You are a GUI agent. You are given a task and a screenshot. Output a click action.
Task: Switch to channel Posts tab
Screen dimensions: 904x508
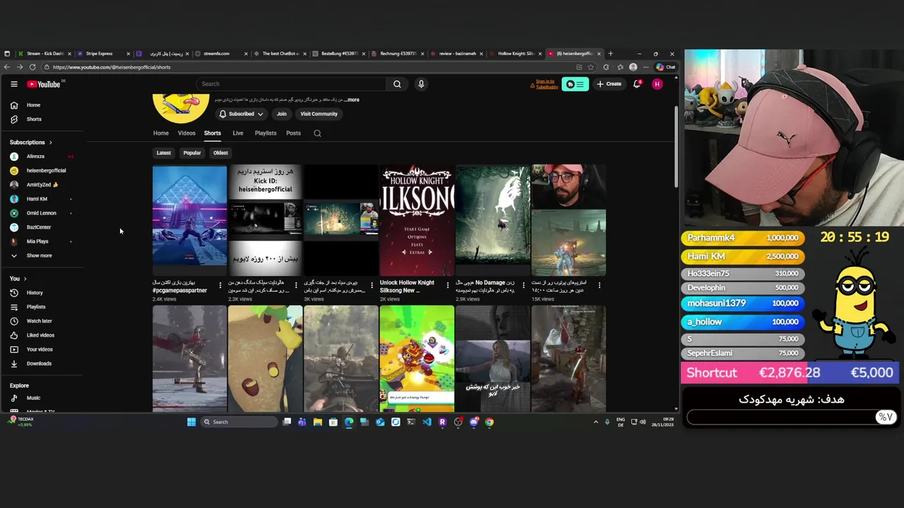293,133
